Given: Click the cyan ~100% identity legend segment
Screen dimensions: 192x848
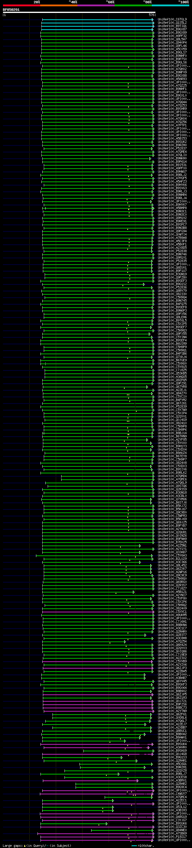Looking at the screenshot, I should click(x=171, y=5).
